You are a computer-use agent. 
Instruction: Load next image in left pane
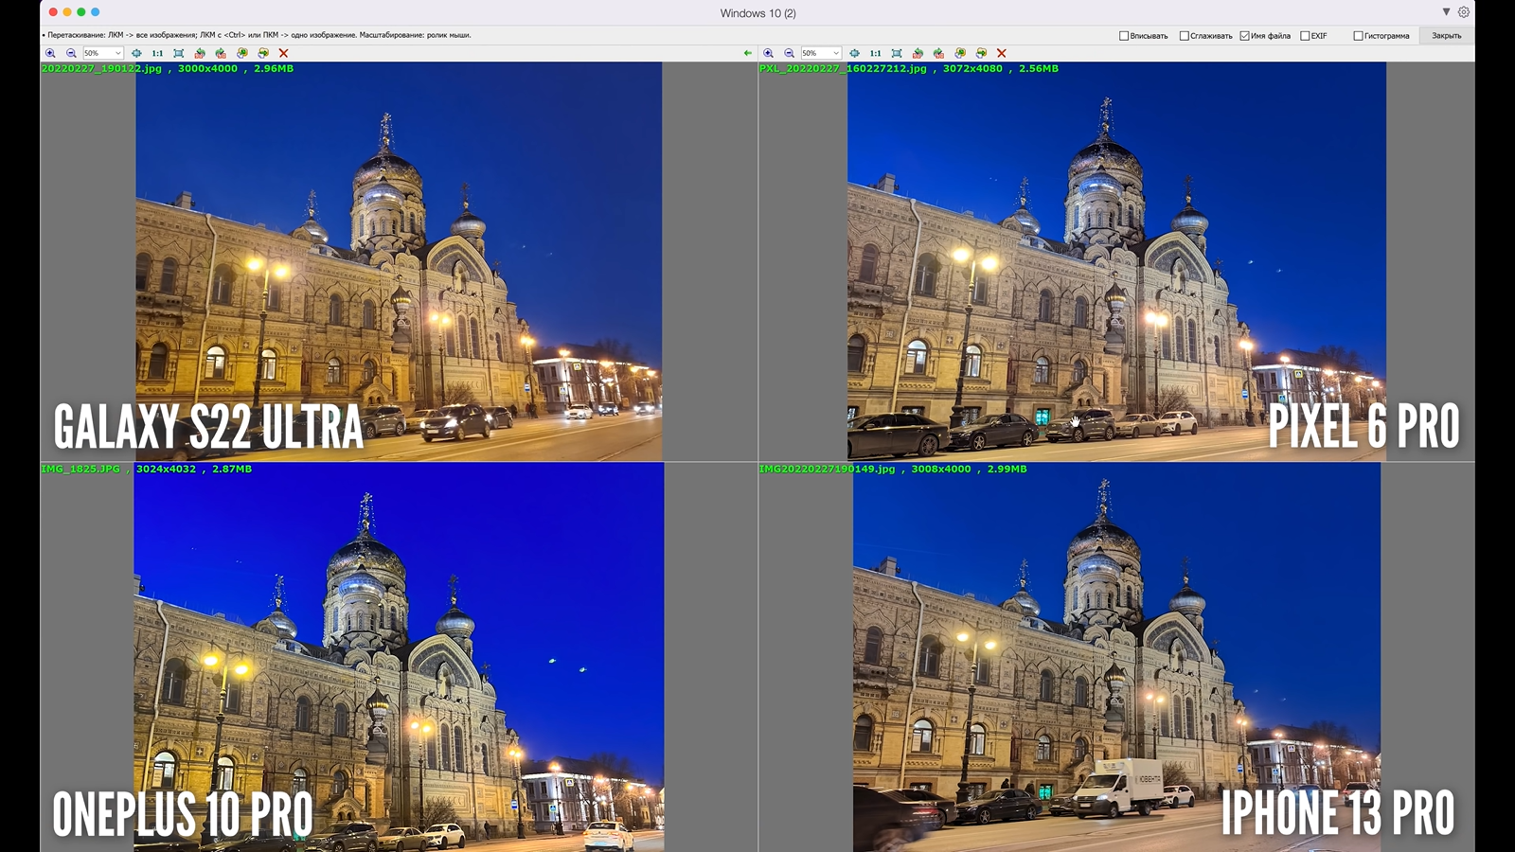pos(263,53)
